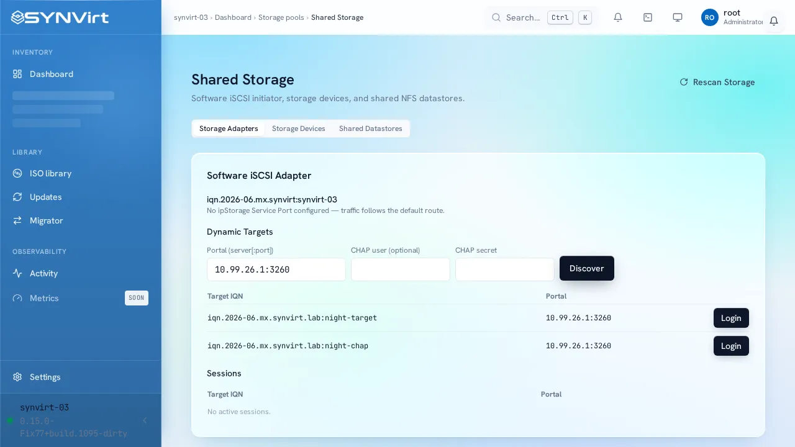Open the Migrator tool

81,220
